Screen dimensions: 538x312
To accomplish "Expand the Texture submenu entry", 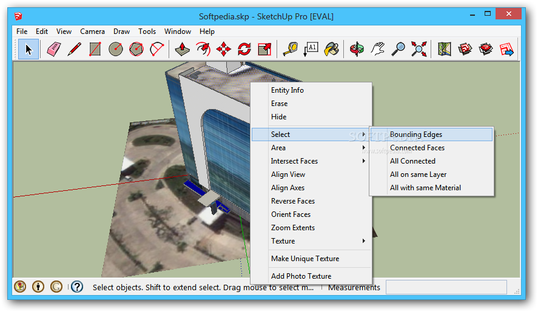I will [312, 241].
